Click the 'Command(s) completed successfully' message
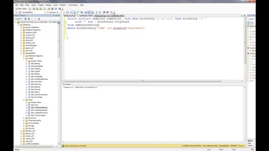 80,87
